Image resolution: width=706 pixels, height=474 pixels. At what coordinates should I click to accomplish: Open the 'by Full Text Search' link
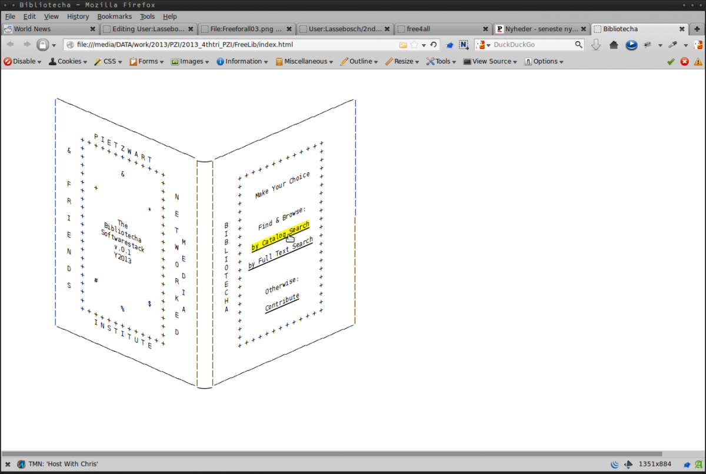click(x=281, y=253)
